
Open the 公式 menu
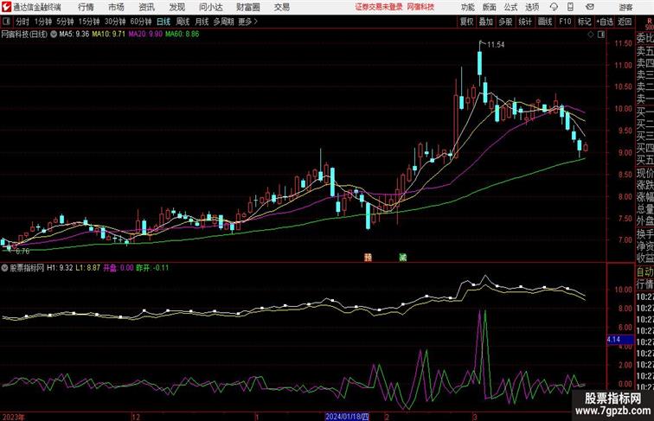click(x=510, y=7)
